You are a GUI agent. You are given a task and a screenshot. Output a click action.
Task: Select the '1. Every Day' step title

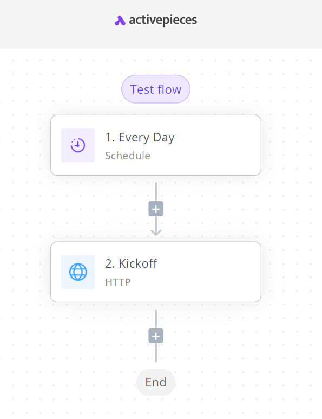140,137
